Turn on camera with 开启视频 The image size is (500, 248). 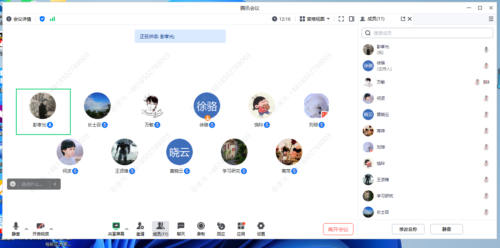click(x=40, y=226)
